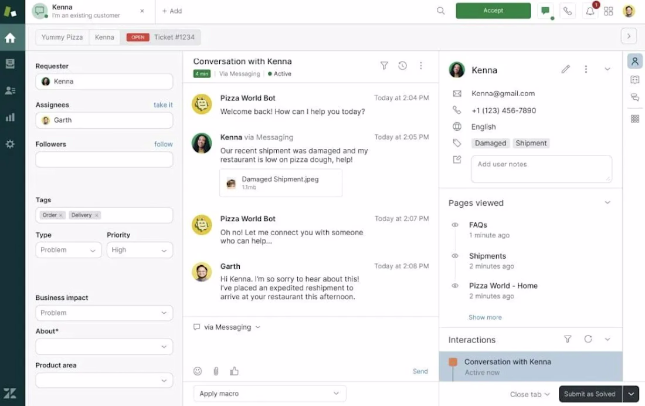Open the Home icon in sidebar
645x406 pixels.
tap(11, 38)
